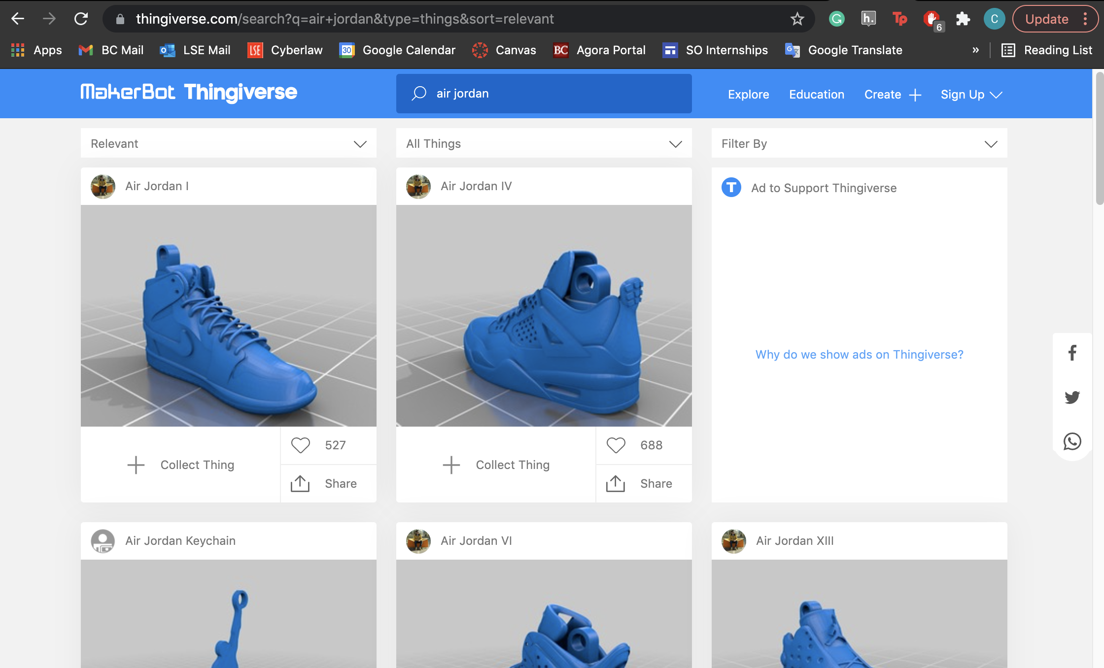Viewport: 1104px width, 668px height.
Task: Expand the Sign Up dropdown
Action: [971, 94]
